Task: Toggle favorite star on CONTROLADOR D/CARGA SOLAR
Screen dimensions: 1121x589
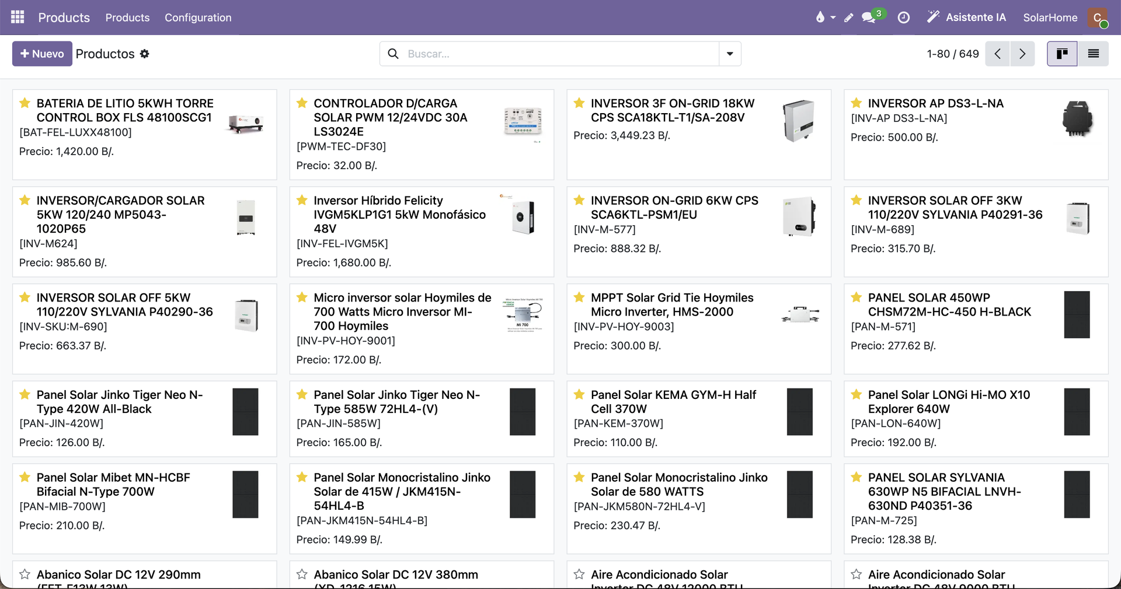Action: point(302,103)
